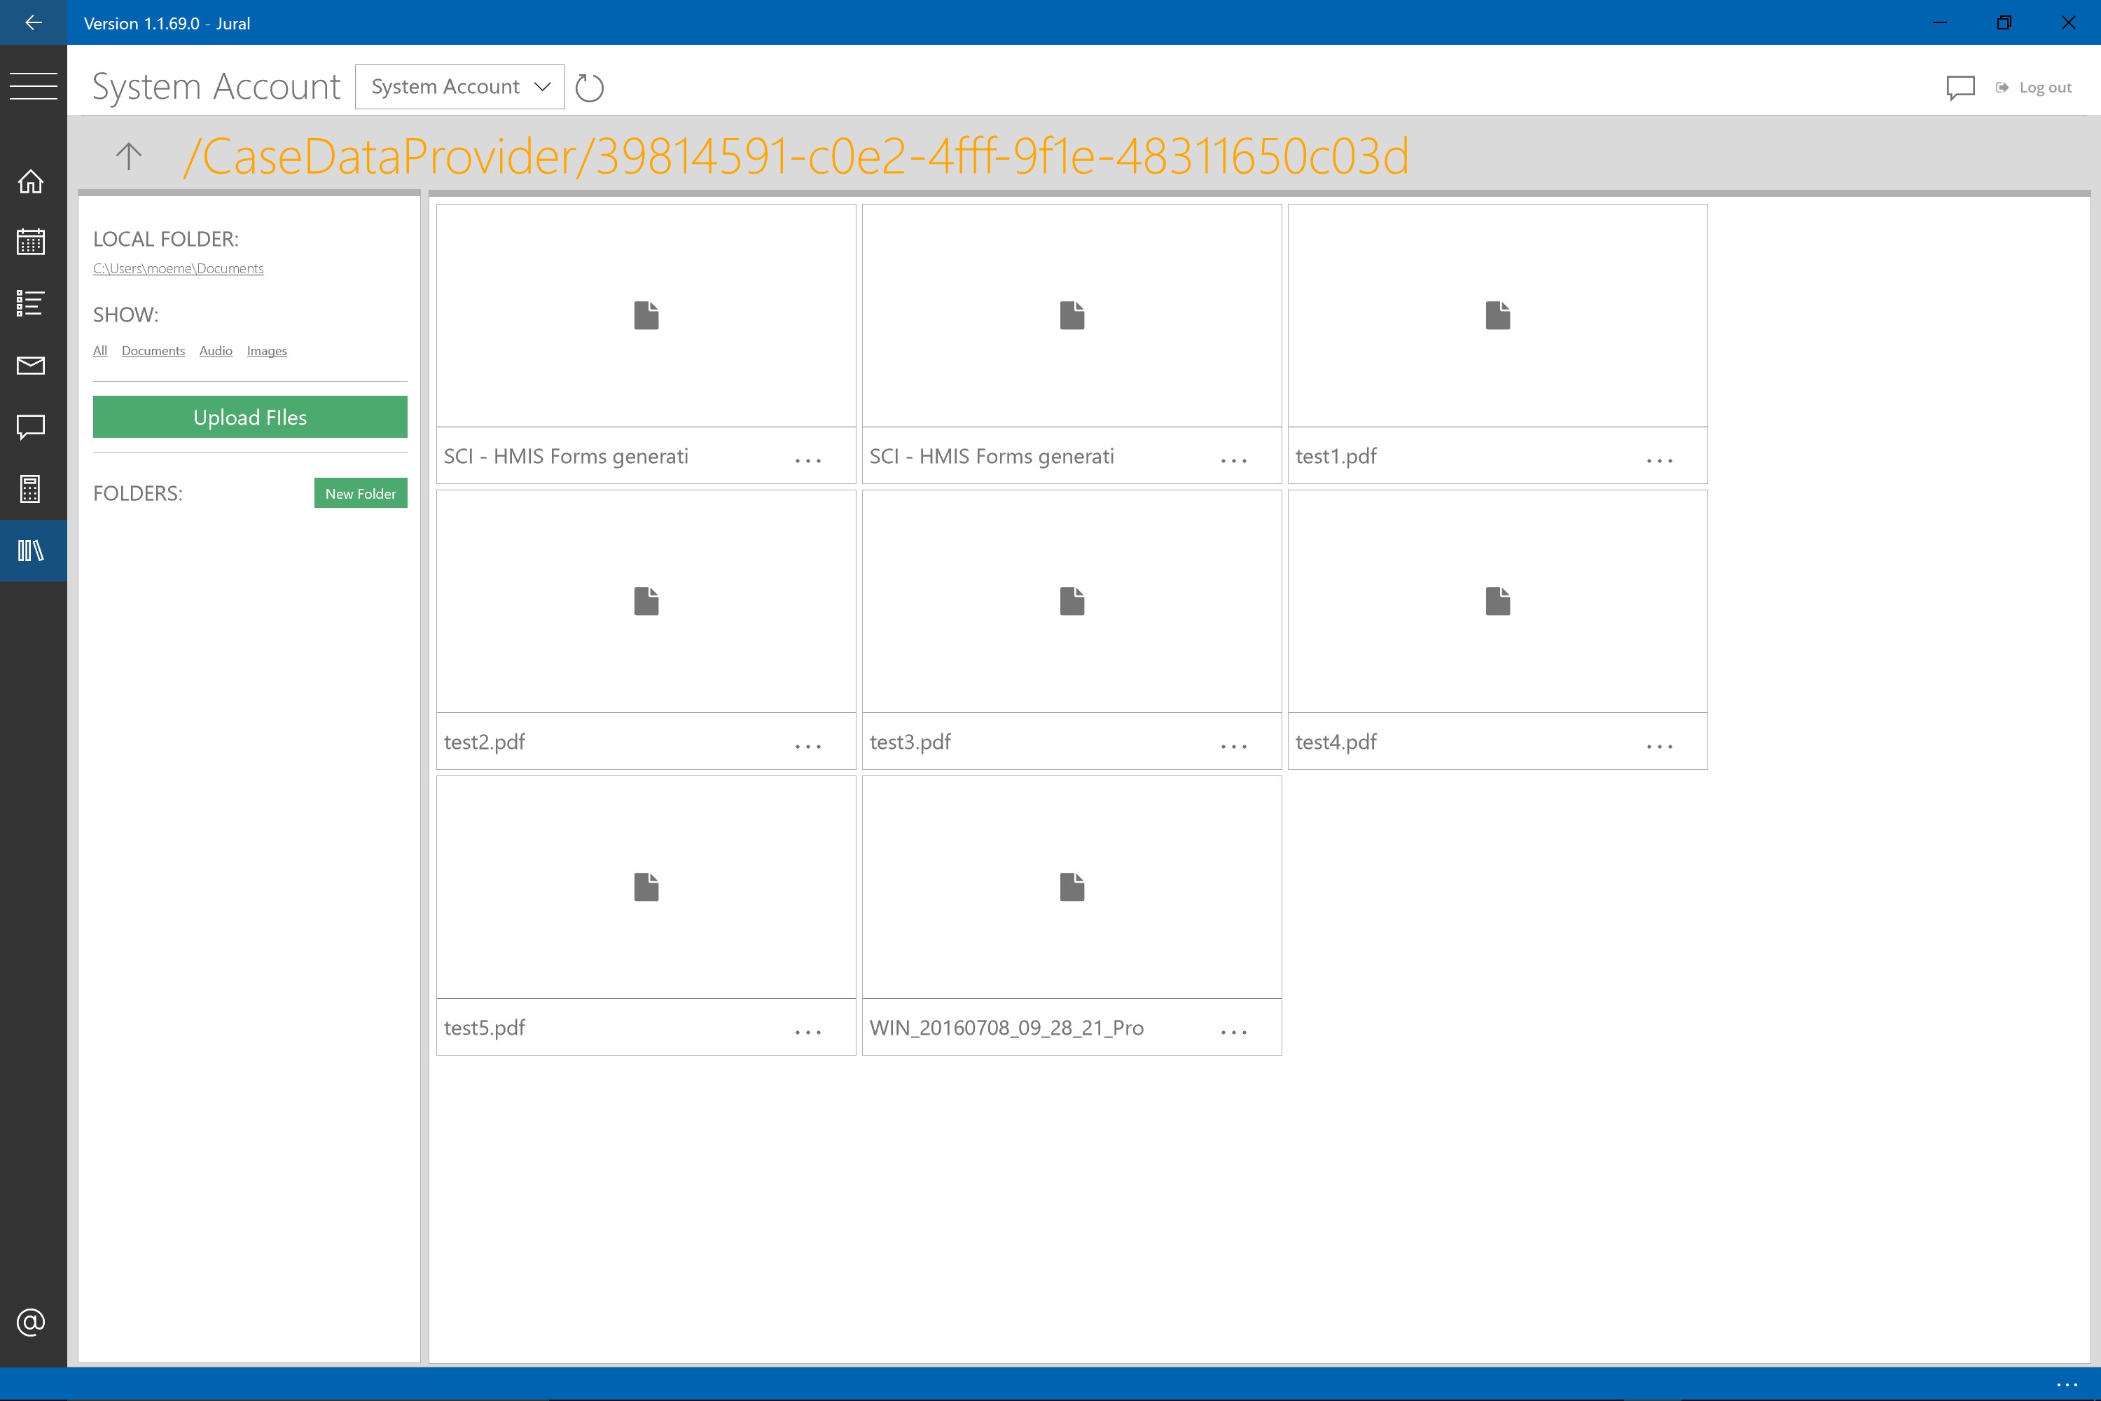Open the chat bubble sidebar icon
The width and height of the screenshot is (2101, 1401).
[x=32, y=427]
